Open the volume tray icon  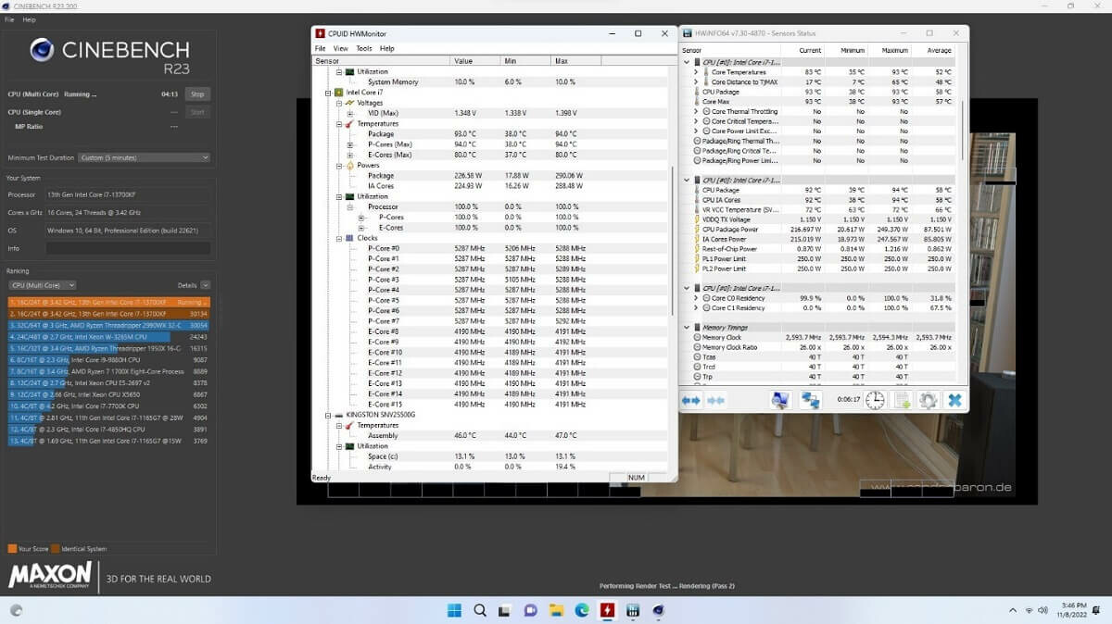pyautogui.click(x=1045, y=610)
